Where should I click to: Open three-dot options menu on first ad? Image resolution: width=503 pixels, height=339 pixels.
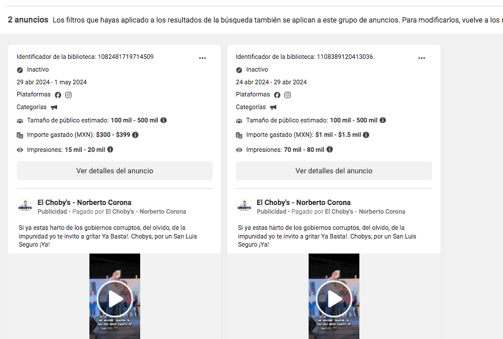coord(202,58)
